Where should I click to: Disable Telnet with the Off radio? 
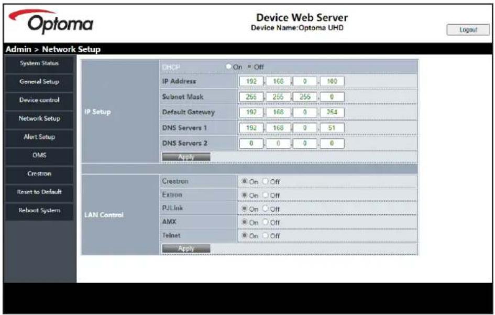point(265,235)
